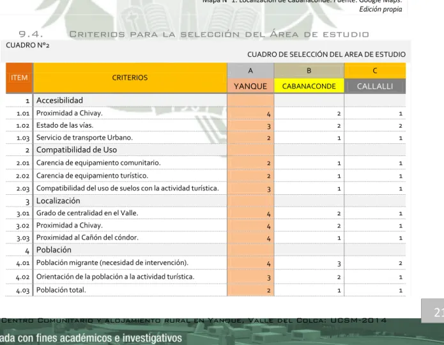
Task: Click item number 3.02
Action: [23, 226]
